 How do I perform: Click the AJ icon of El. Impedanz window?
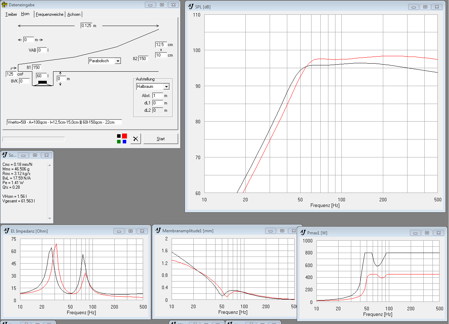pos(6,231)
